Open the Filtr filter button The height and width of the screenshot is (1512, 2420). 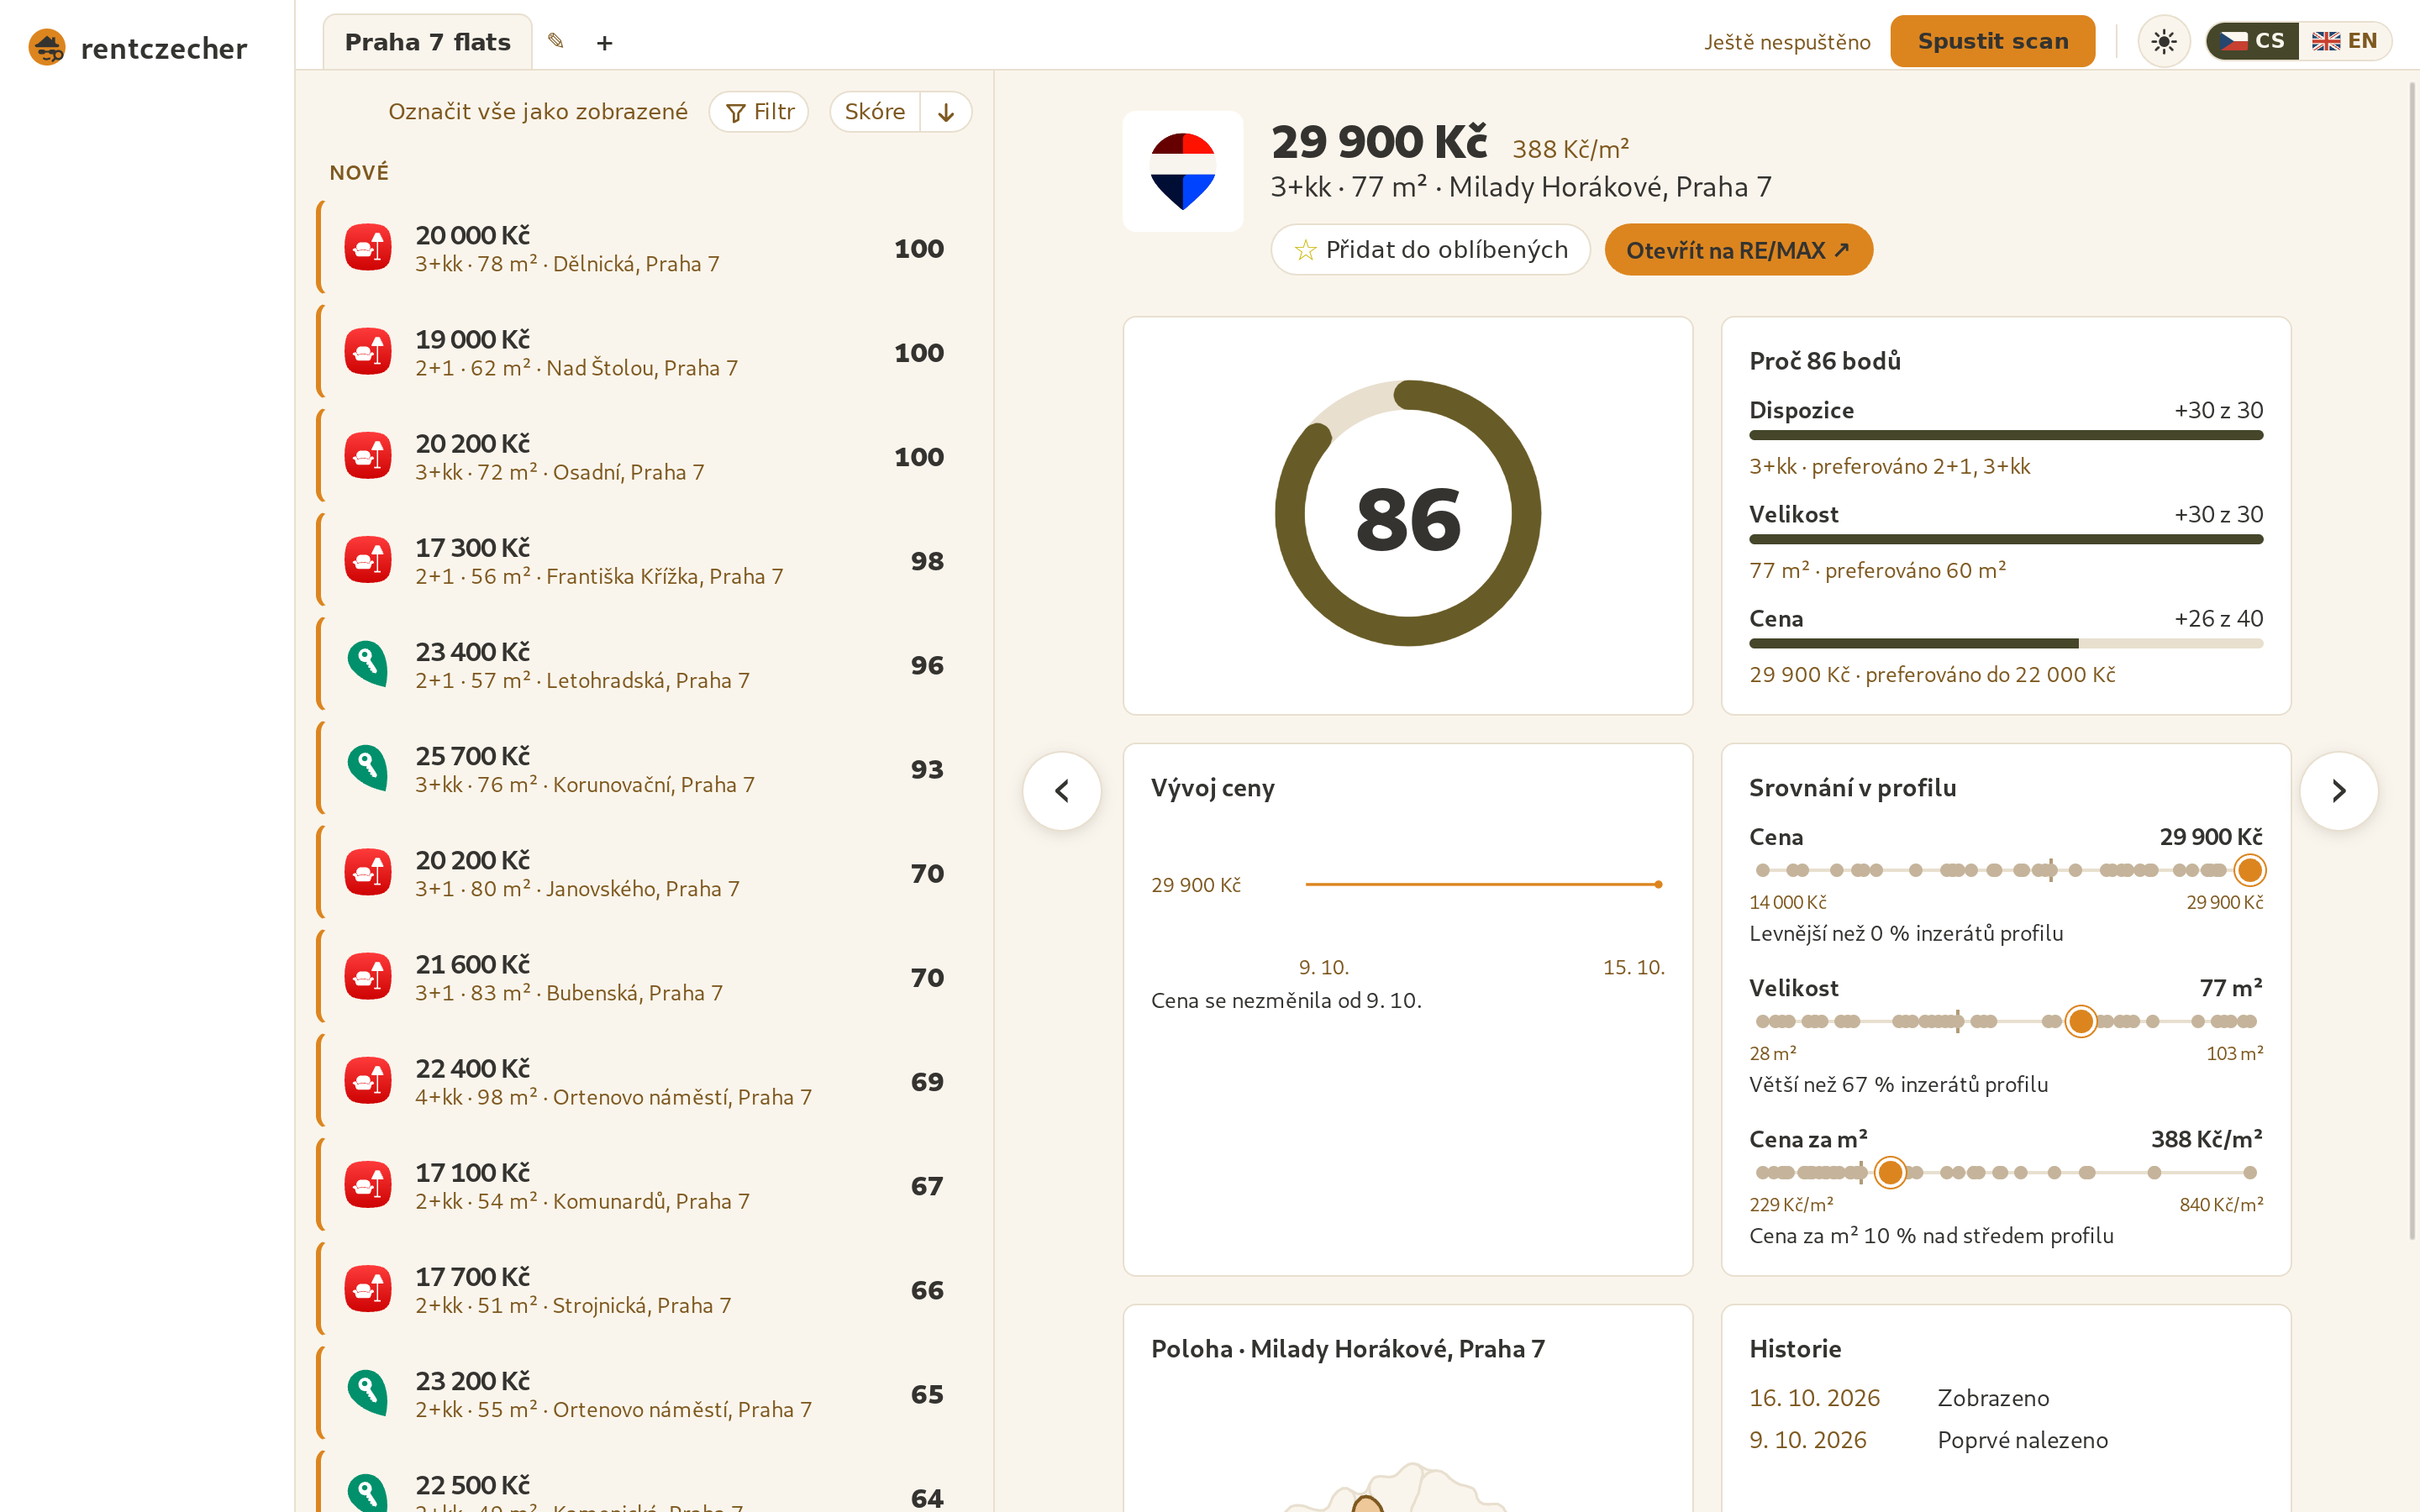click(x=759, y=111)
